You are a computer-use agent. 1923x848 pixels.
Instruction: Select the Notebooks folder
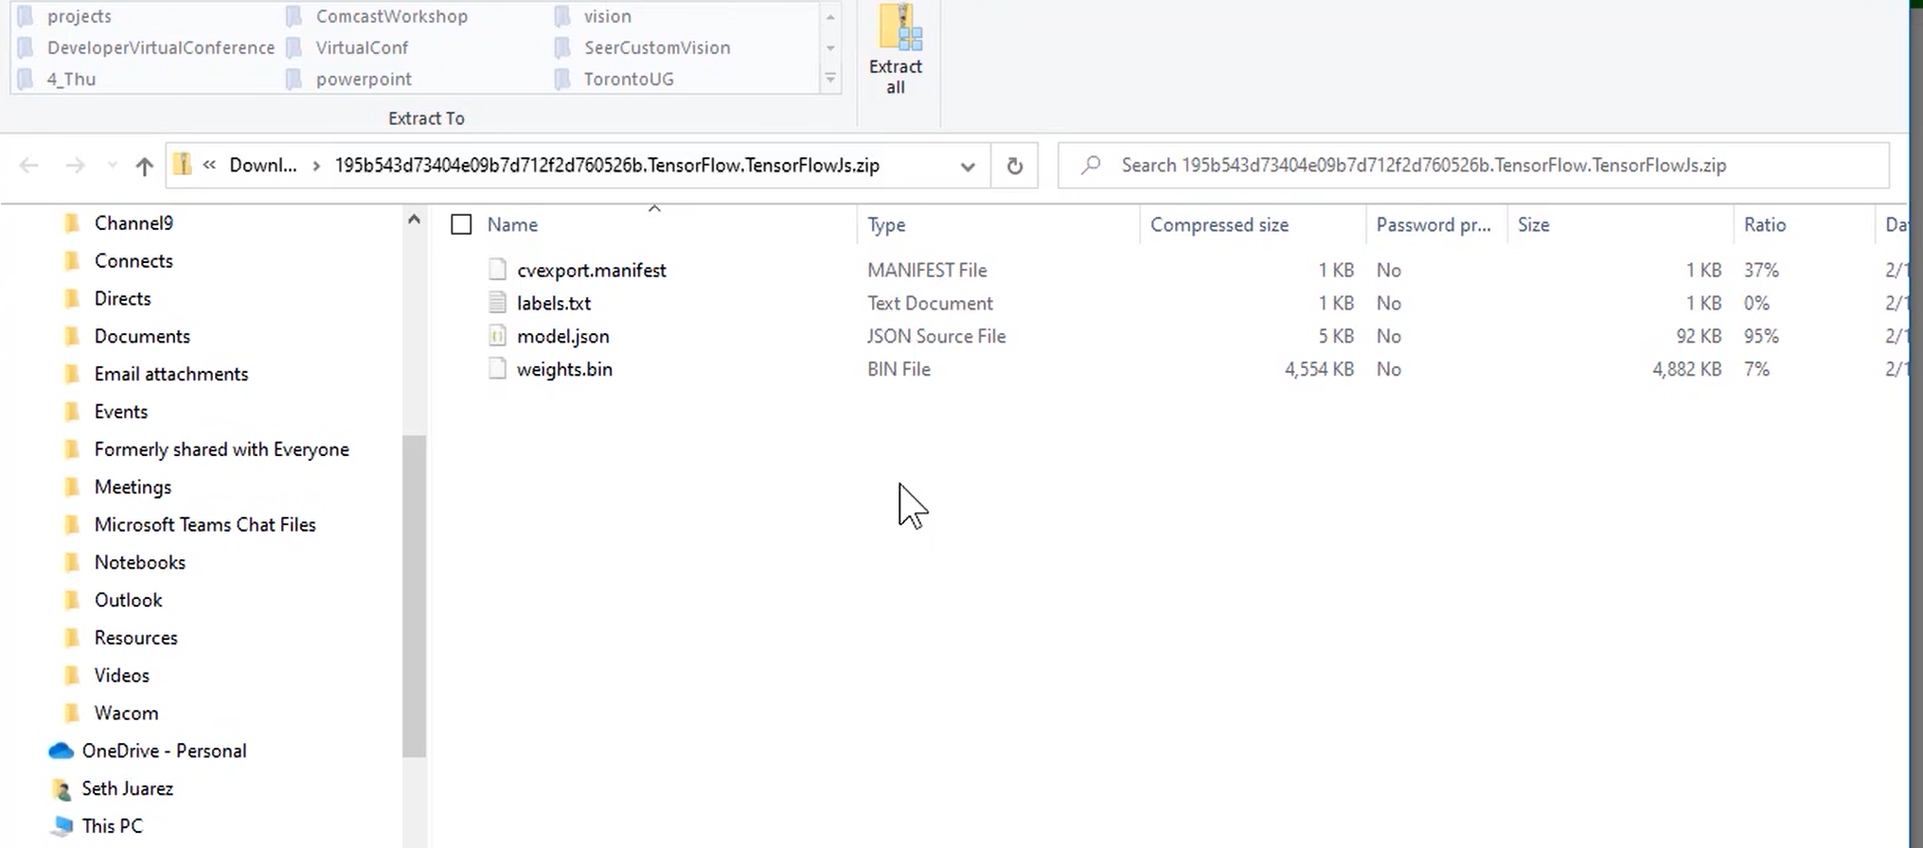point(139,562)
